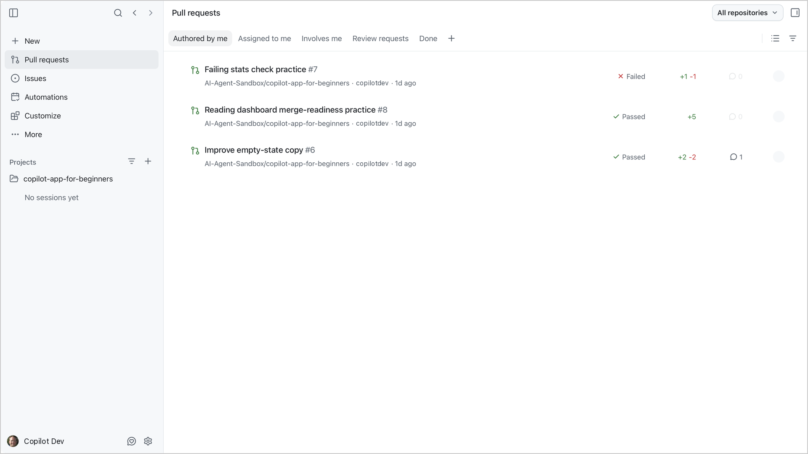
Task: Click +5 diff stats on #8
Action: coord(691,117)
